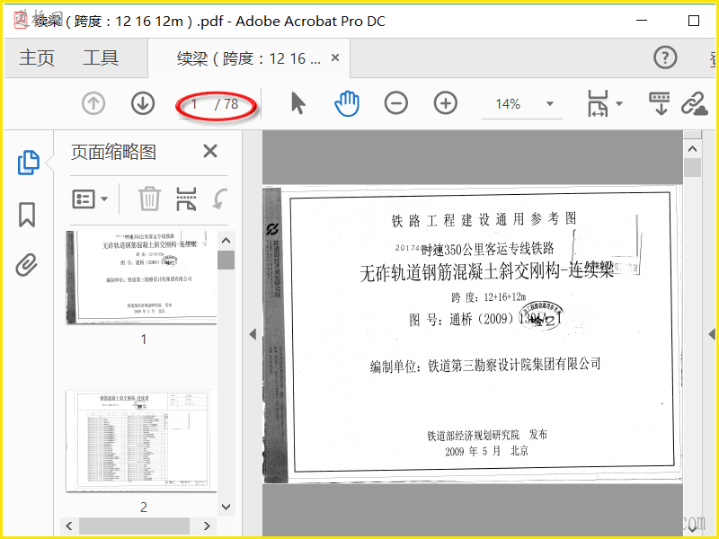
Task: Open the help question mark icon
Action: [665, 57]
